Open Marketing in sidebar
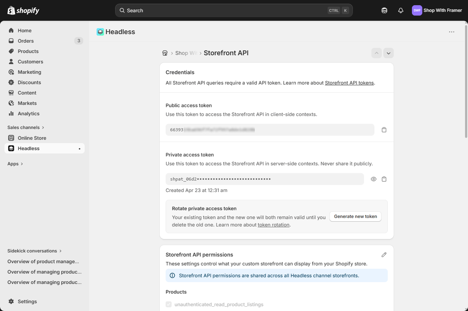The height and width of the screenshot is (311, 468). point(45,72)
